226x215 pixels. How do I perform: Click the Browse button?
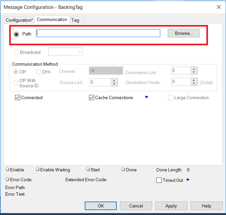click(183, 33)
